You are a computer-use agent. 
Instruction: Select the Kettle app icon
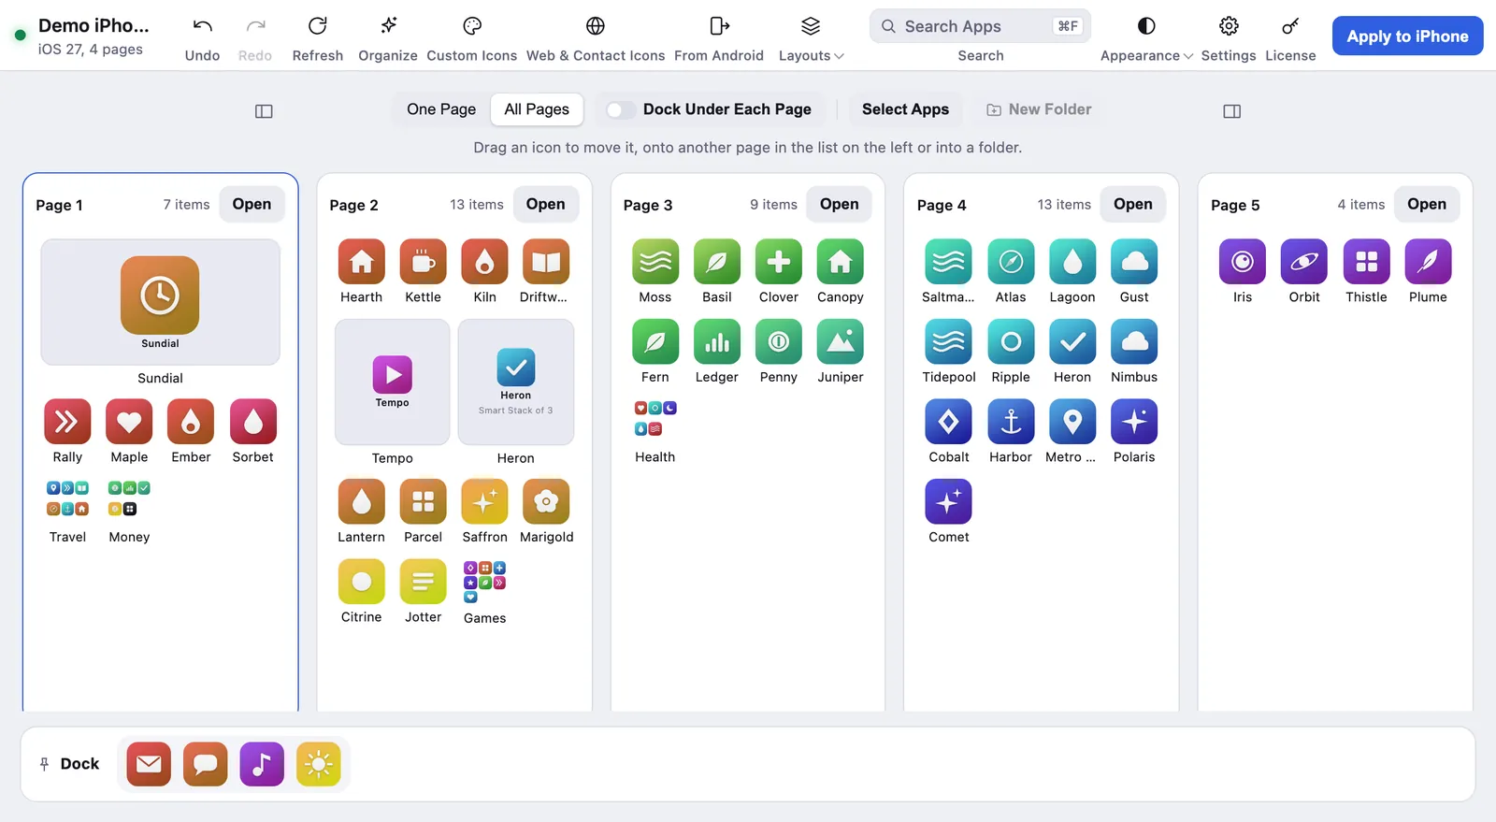(x=423, y=262)
